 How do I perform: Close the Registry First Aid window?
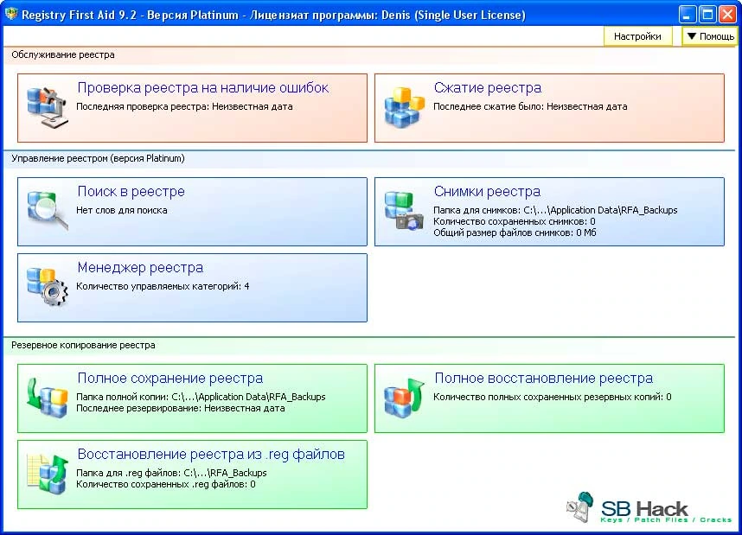point(727,14)
